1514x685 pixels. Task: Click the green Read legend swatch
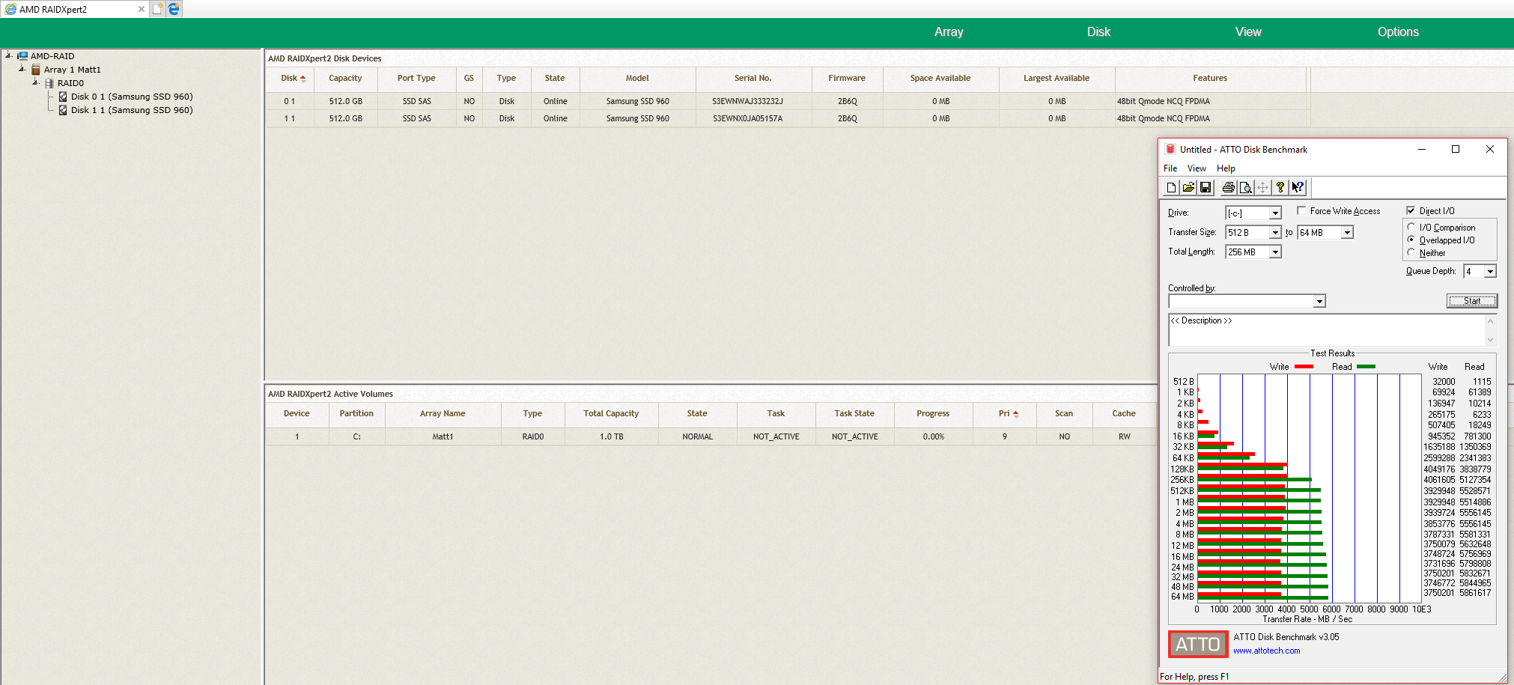point(1366,367)
